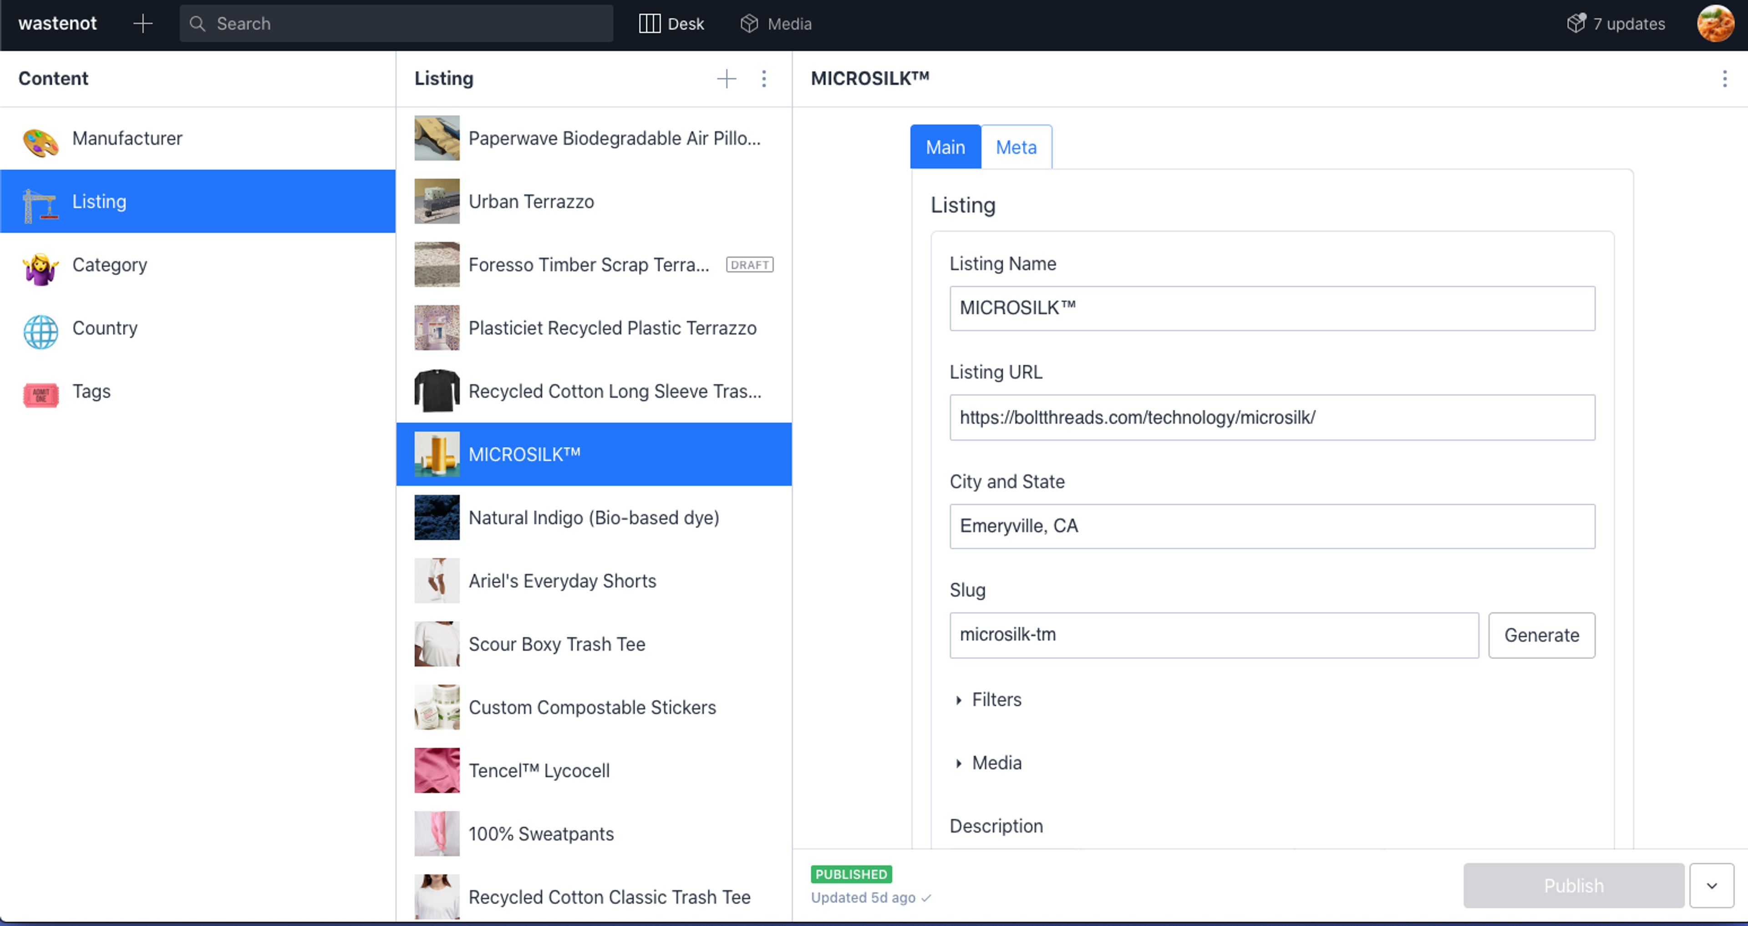Expand the Media section

point(958,763)
